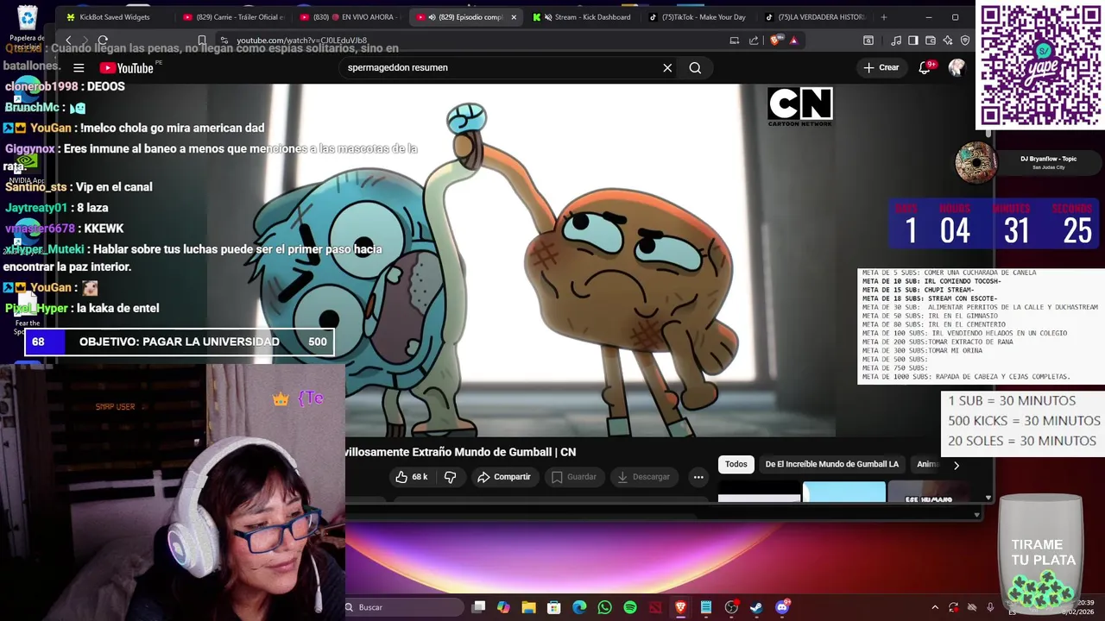Image resolution: width=1105 pixels, height=621 pixels.
Task: Bookmark this page in the address bar
Action: pyautogui.click(x=202, y=41)
